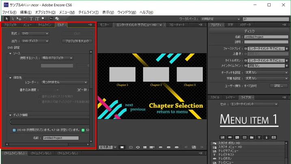
Task: Click Chapter 2 thumbnail in menu preview
Action: tap(156, 75)
